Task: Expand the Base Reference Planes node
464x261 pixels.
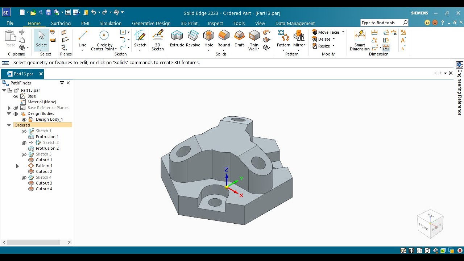Action: click(9, 108)
